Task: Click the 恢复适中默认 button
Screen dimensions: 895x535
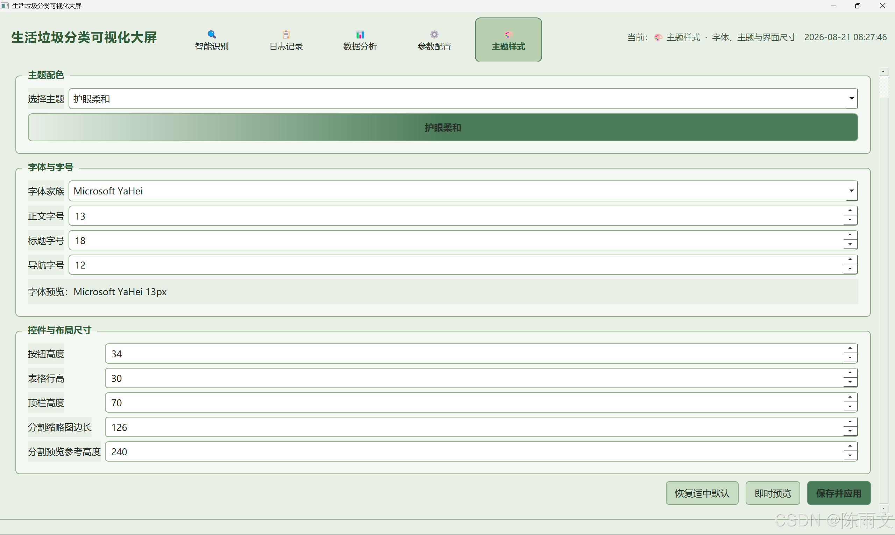Action: click(x=702, y=493)
